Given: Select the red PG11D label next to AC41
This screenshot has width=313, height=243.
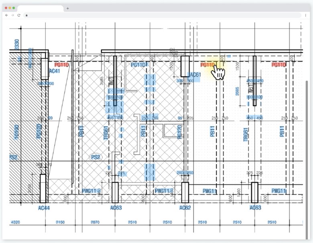Looking at the screenshot, I should (62, 65).
